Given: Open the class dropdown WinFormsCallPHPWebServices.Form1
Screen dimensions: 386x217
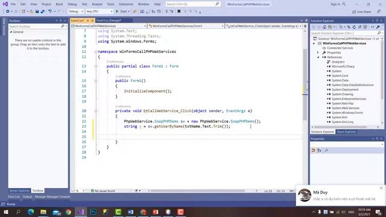Looking at the screenshot, I should [x=186, y=26].
